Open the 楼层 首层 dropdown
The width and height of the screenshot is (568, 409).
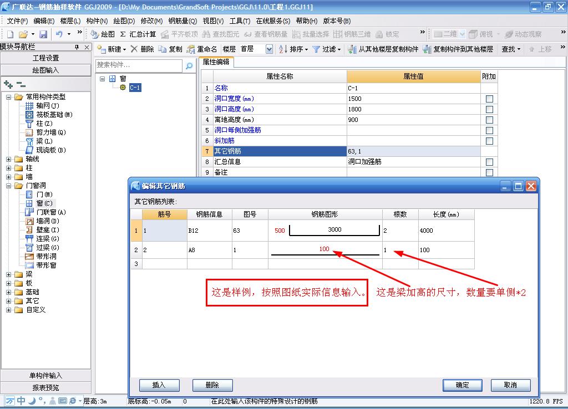(269, 49)
